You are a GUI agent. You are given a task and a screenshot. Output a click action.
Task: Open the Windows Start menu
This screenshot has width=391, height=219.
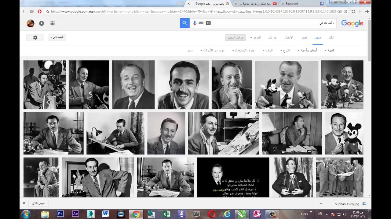tap(26, 214)
